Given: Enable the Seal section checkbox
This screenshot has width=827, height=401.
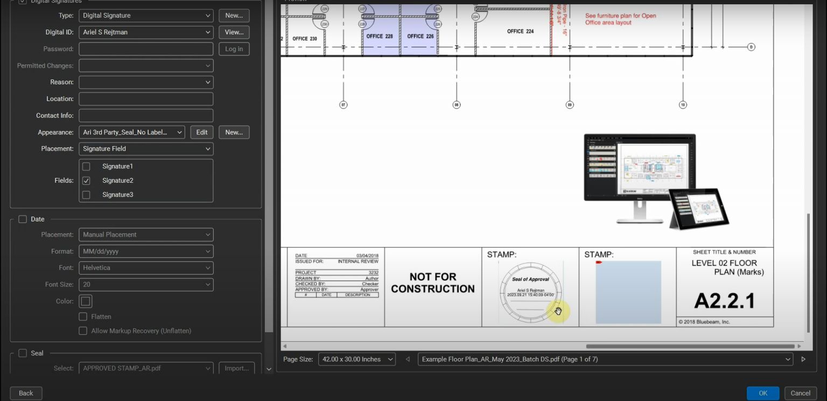Looking at the screenshot, I should point(23,353).
